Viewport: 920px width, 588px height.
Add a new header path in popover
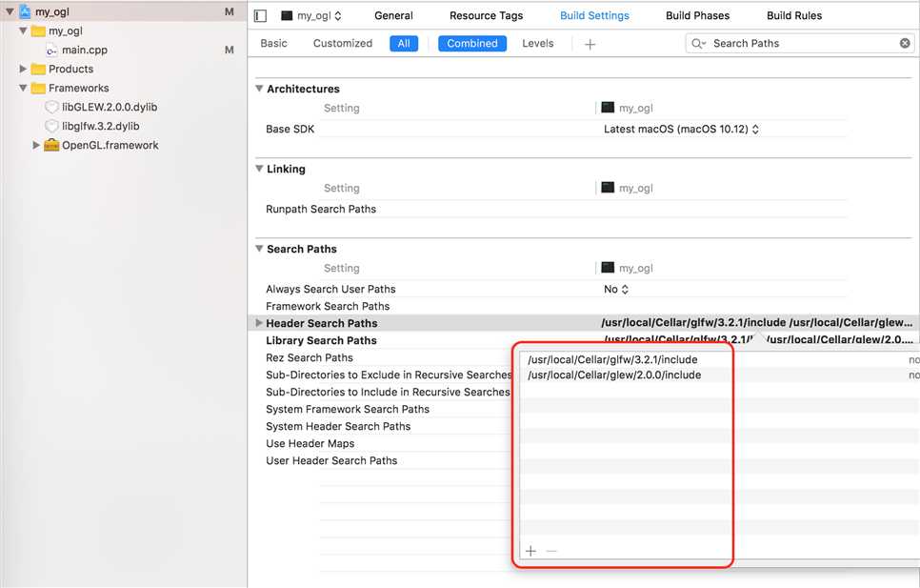tap(531, 551)
